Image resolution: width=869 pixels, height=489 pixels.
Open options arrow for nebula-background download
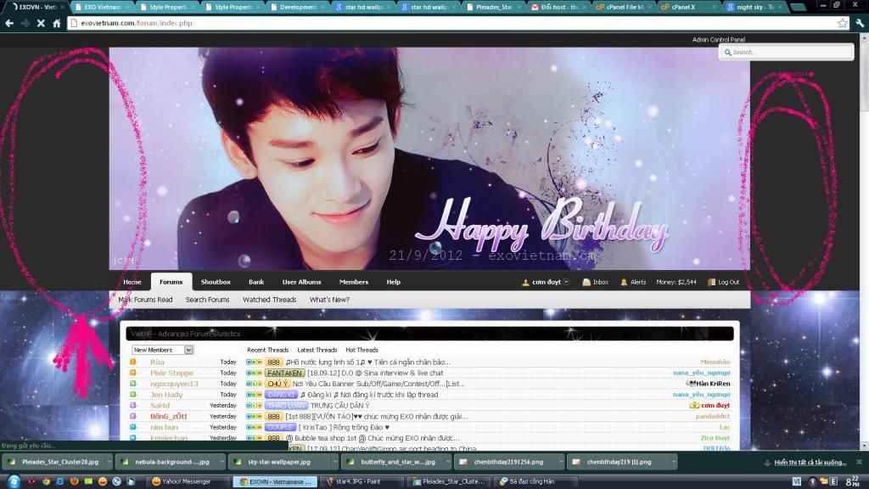coord(221,462)
